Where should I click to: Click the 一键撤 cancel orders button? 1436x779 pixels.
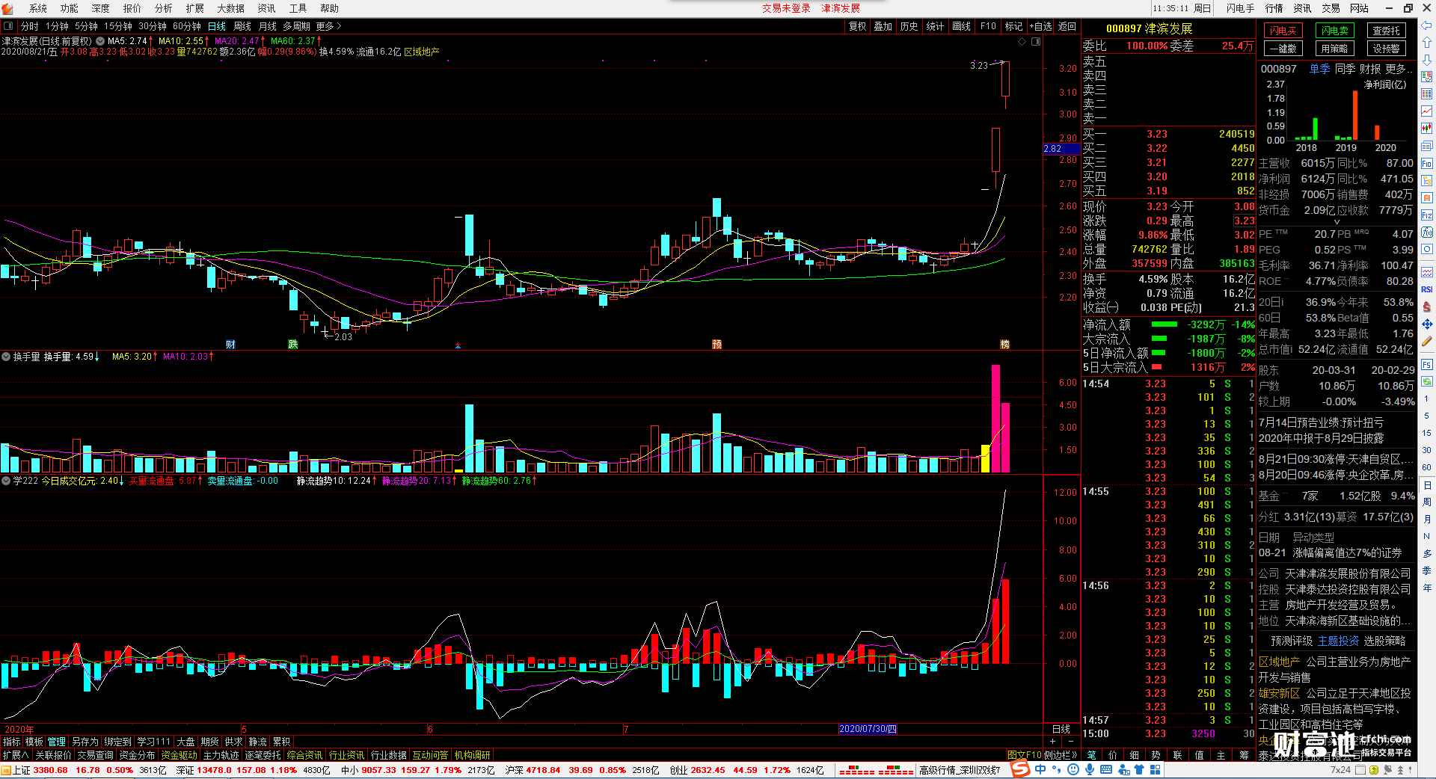click(x=1283, y=49)
